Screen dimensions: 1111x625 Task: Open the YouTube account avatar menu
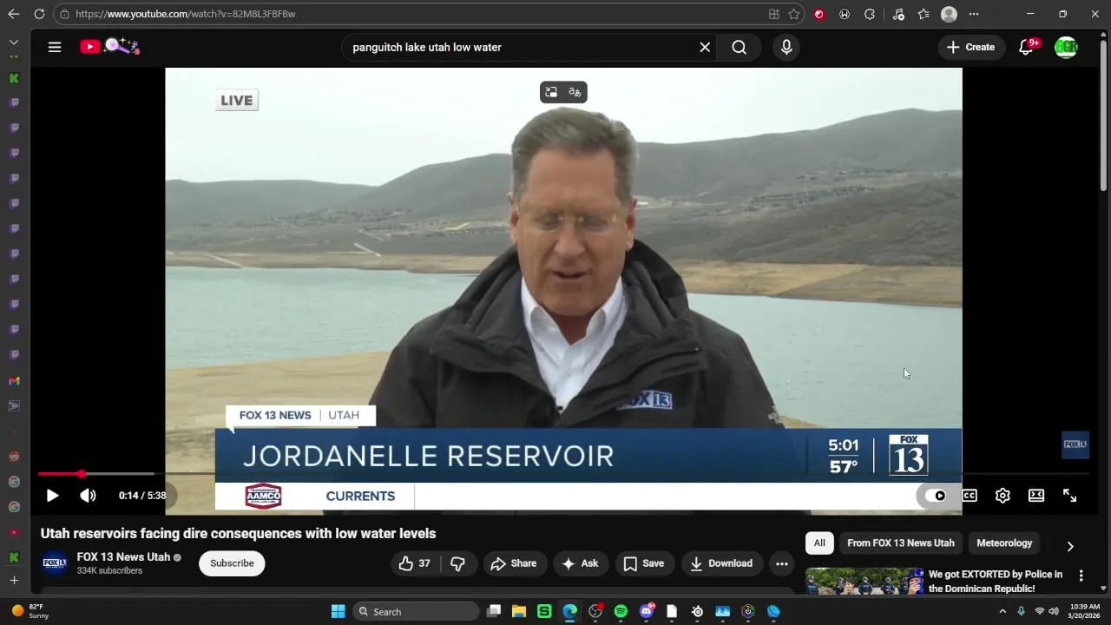point(1066,47)
